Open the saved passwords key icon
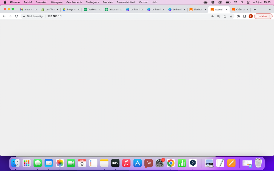Screen dimensions: 274x171 click(213, 16)
